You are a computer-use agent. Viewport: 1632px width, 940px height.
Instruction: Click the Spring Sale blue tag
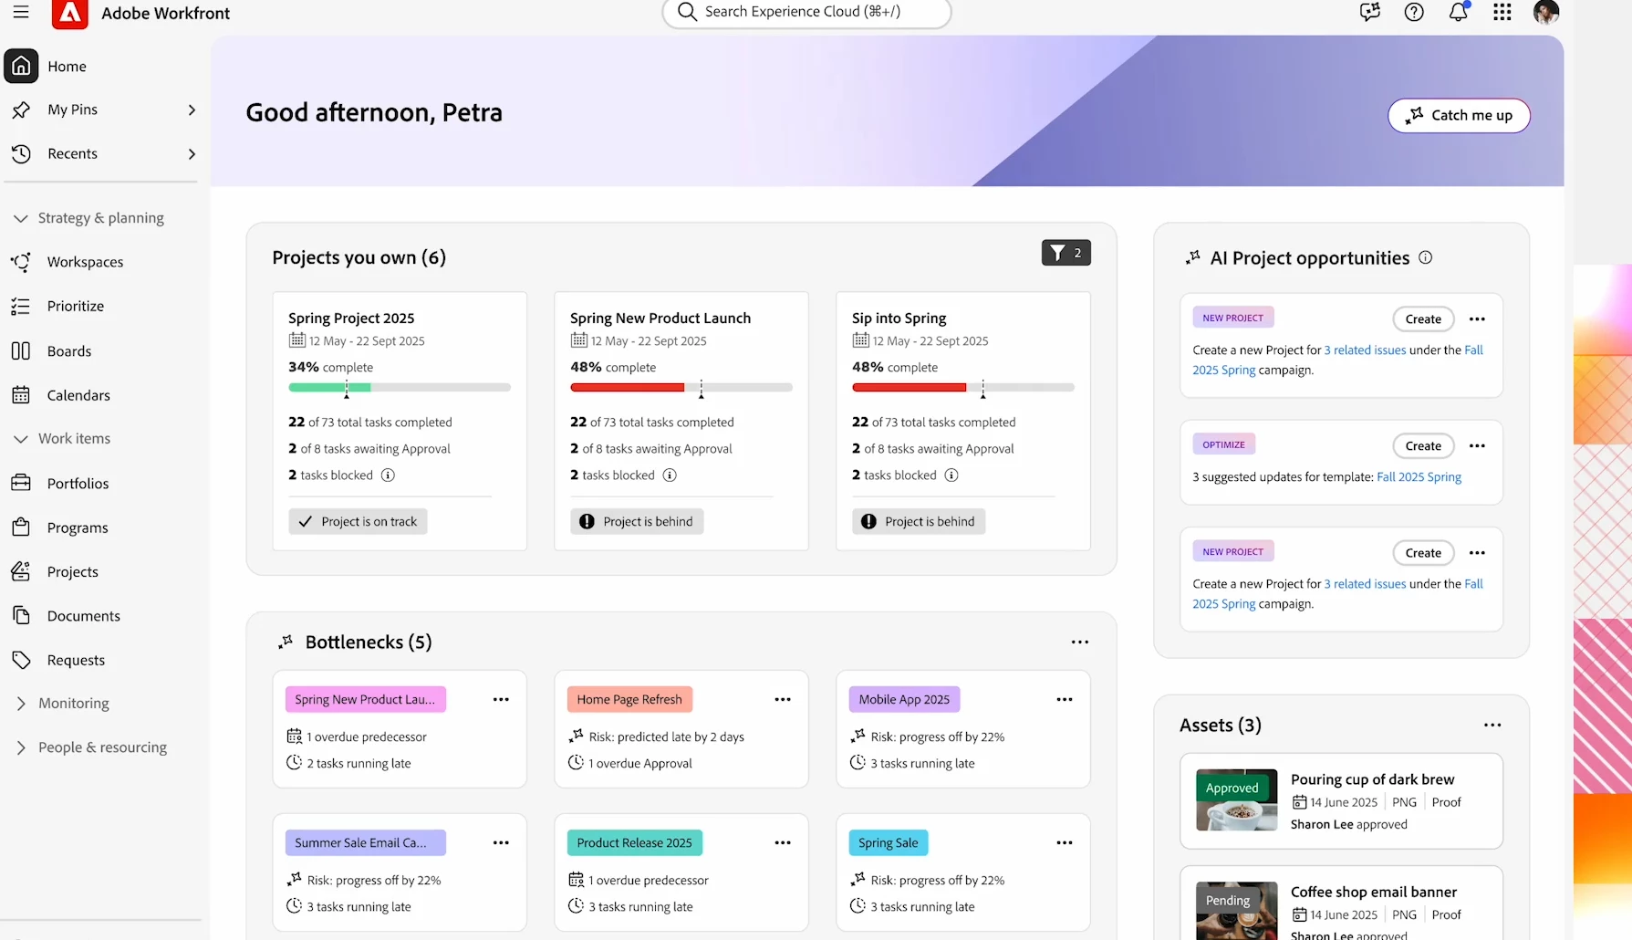tap(889, 842)
